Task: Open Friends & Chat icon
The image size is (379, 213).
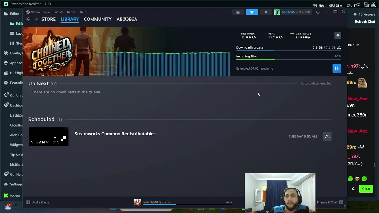Action: [x=341, y=202]
